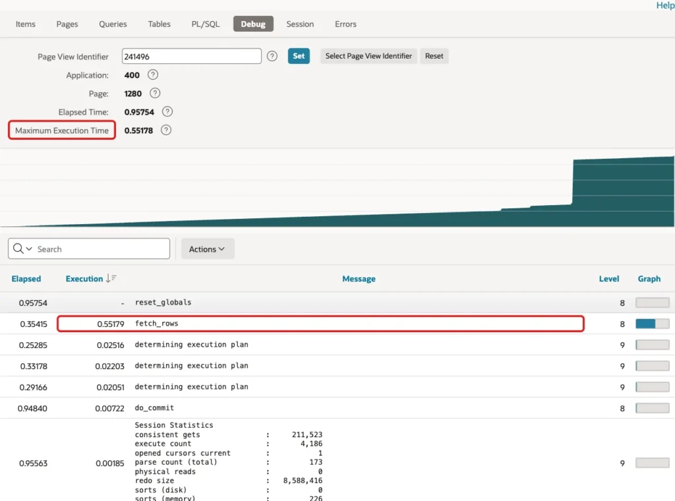Click the fetch_rows graph bar
The height and width of the screenshot is (501, 675).
point(653,324)
